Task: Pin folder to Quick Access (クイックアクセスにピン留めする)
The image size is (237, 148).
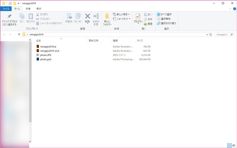Action: [x=9, y=19]
